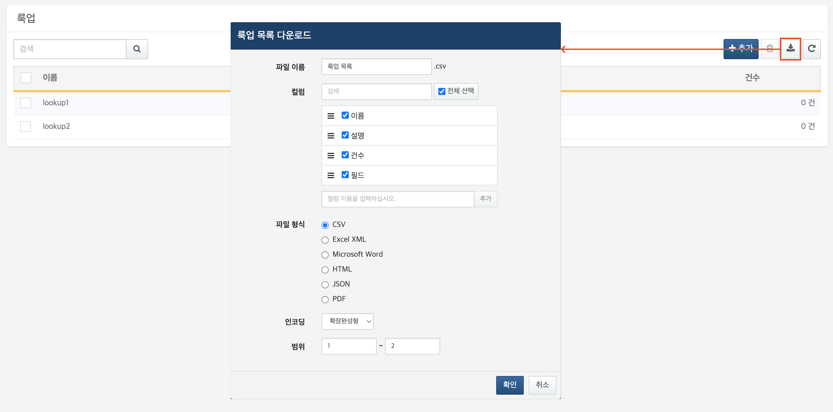Uncheck the 건수 column checkbox
Viewport: 833px width, 412px height.
tap(345, 155)
